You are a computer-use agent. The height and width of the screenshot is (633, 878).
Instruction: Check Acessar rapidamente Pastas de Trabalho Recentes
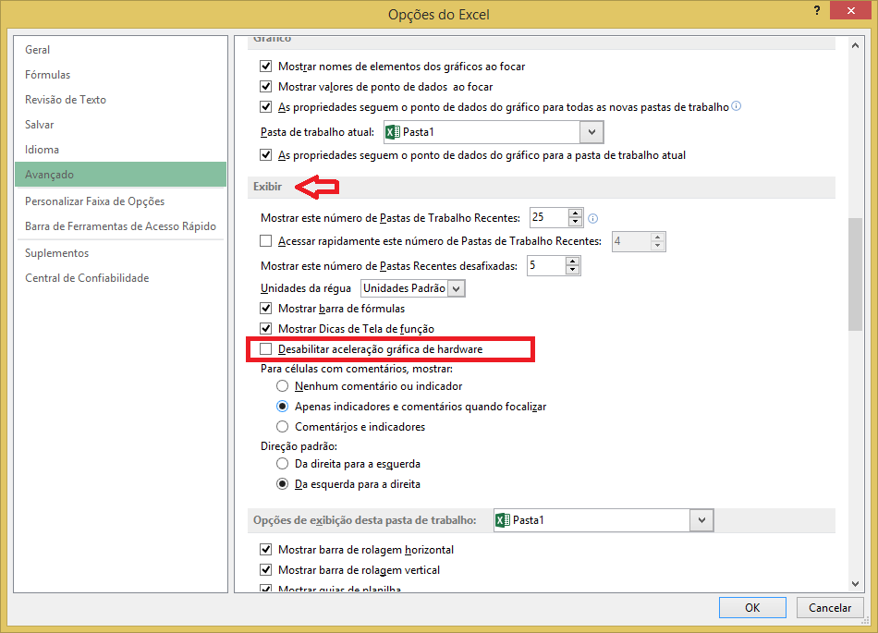tap(267, 242)
